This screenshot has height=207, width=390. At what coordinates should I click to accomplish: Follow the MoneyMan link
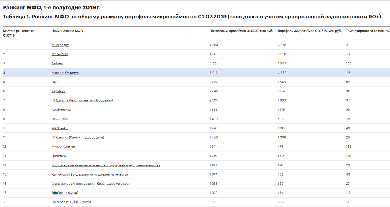click(60, 54)
